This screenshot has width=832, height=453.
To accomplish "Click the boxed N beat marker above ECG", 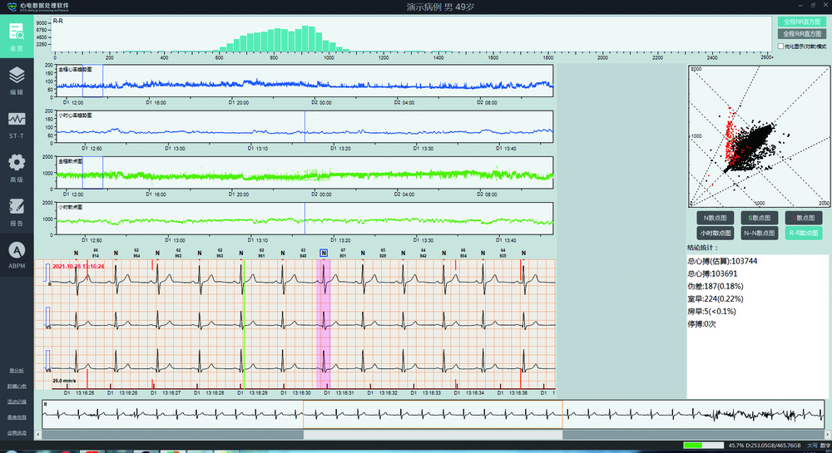I will pos(324,253).
